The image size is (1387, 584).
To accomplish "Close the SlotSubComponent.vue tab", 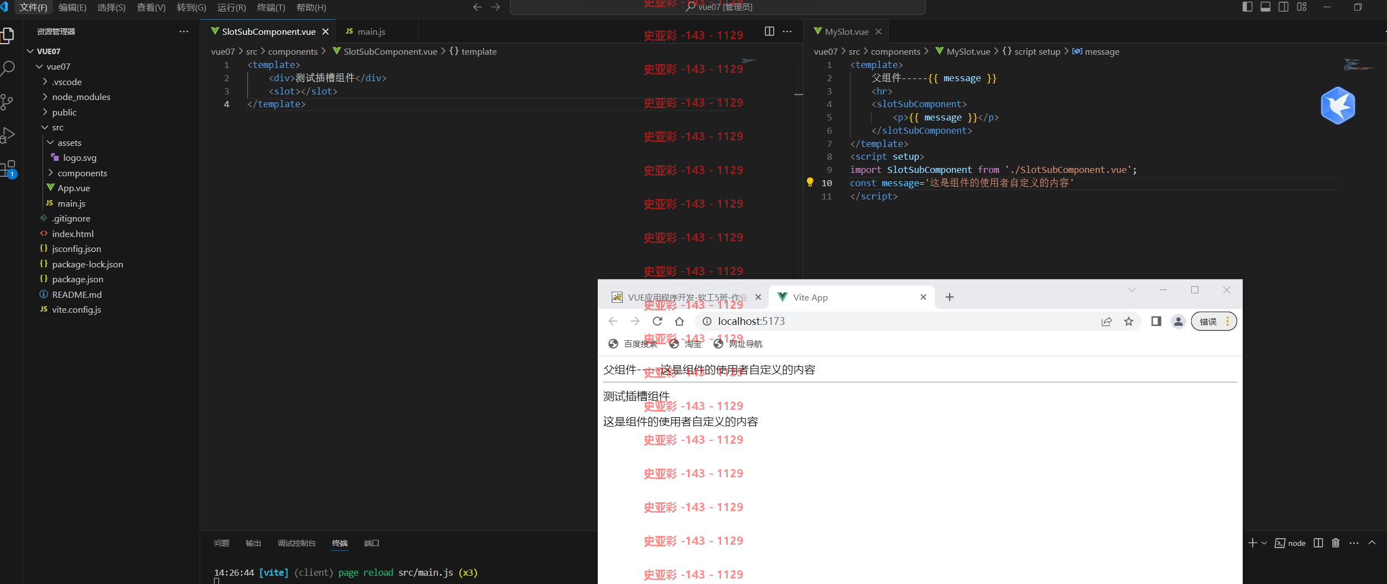I will (326, 31).
